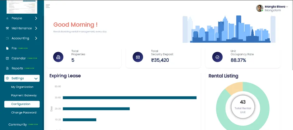The image size is (293, 130).
Task: Expand the Accounting menu chevron
Action: pos(36,38)
